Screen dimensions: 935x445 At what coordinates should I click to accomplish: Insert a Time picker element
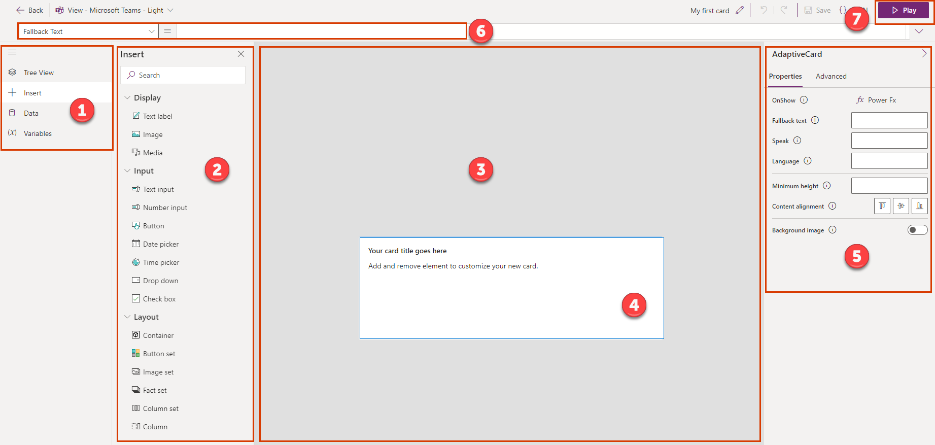156,262
